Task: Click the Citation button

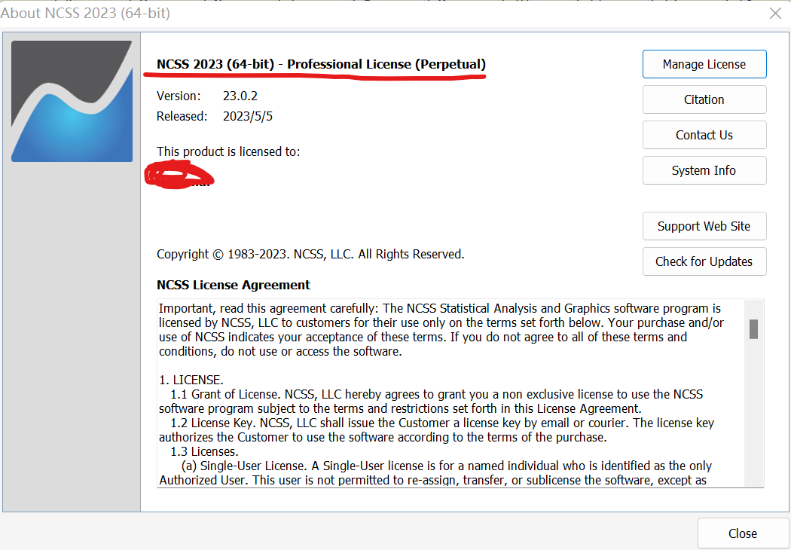Action: pyautogui.click(x=704, y=99)
